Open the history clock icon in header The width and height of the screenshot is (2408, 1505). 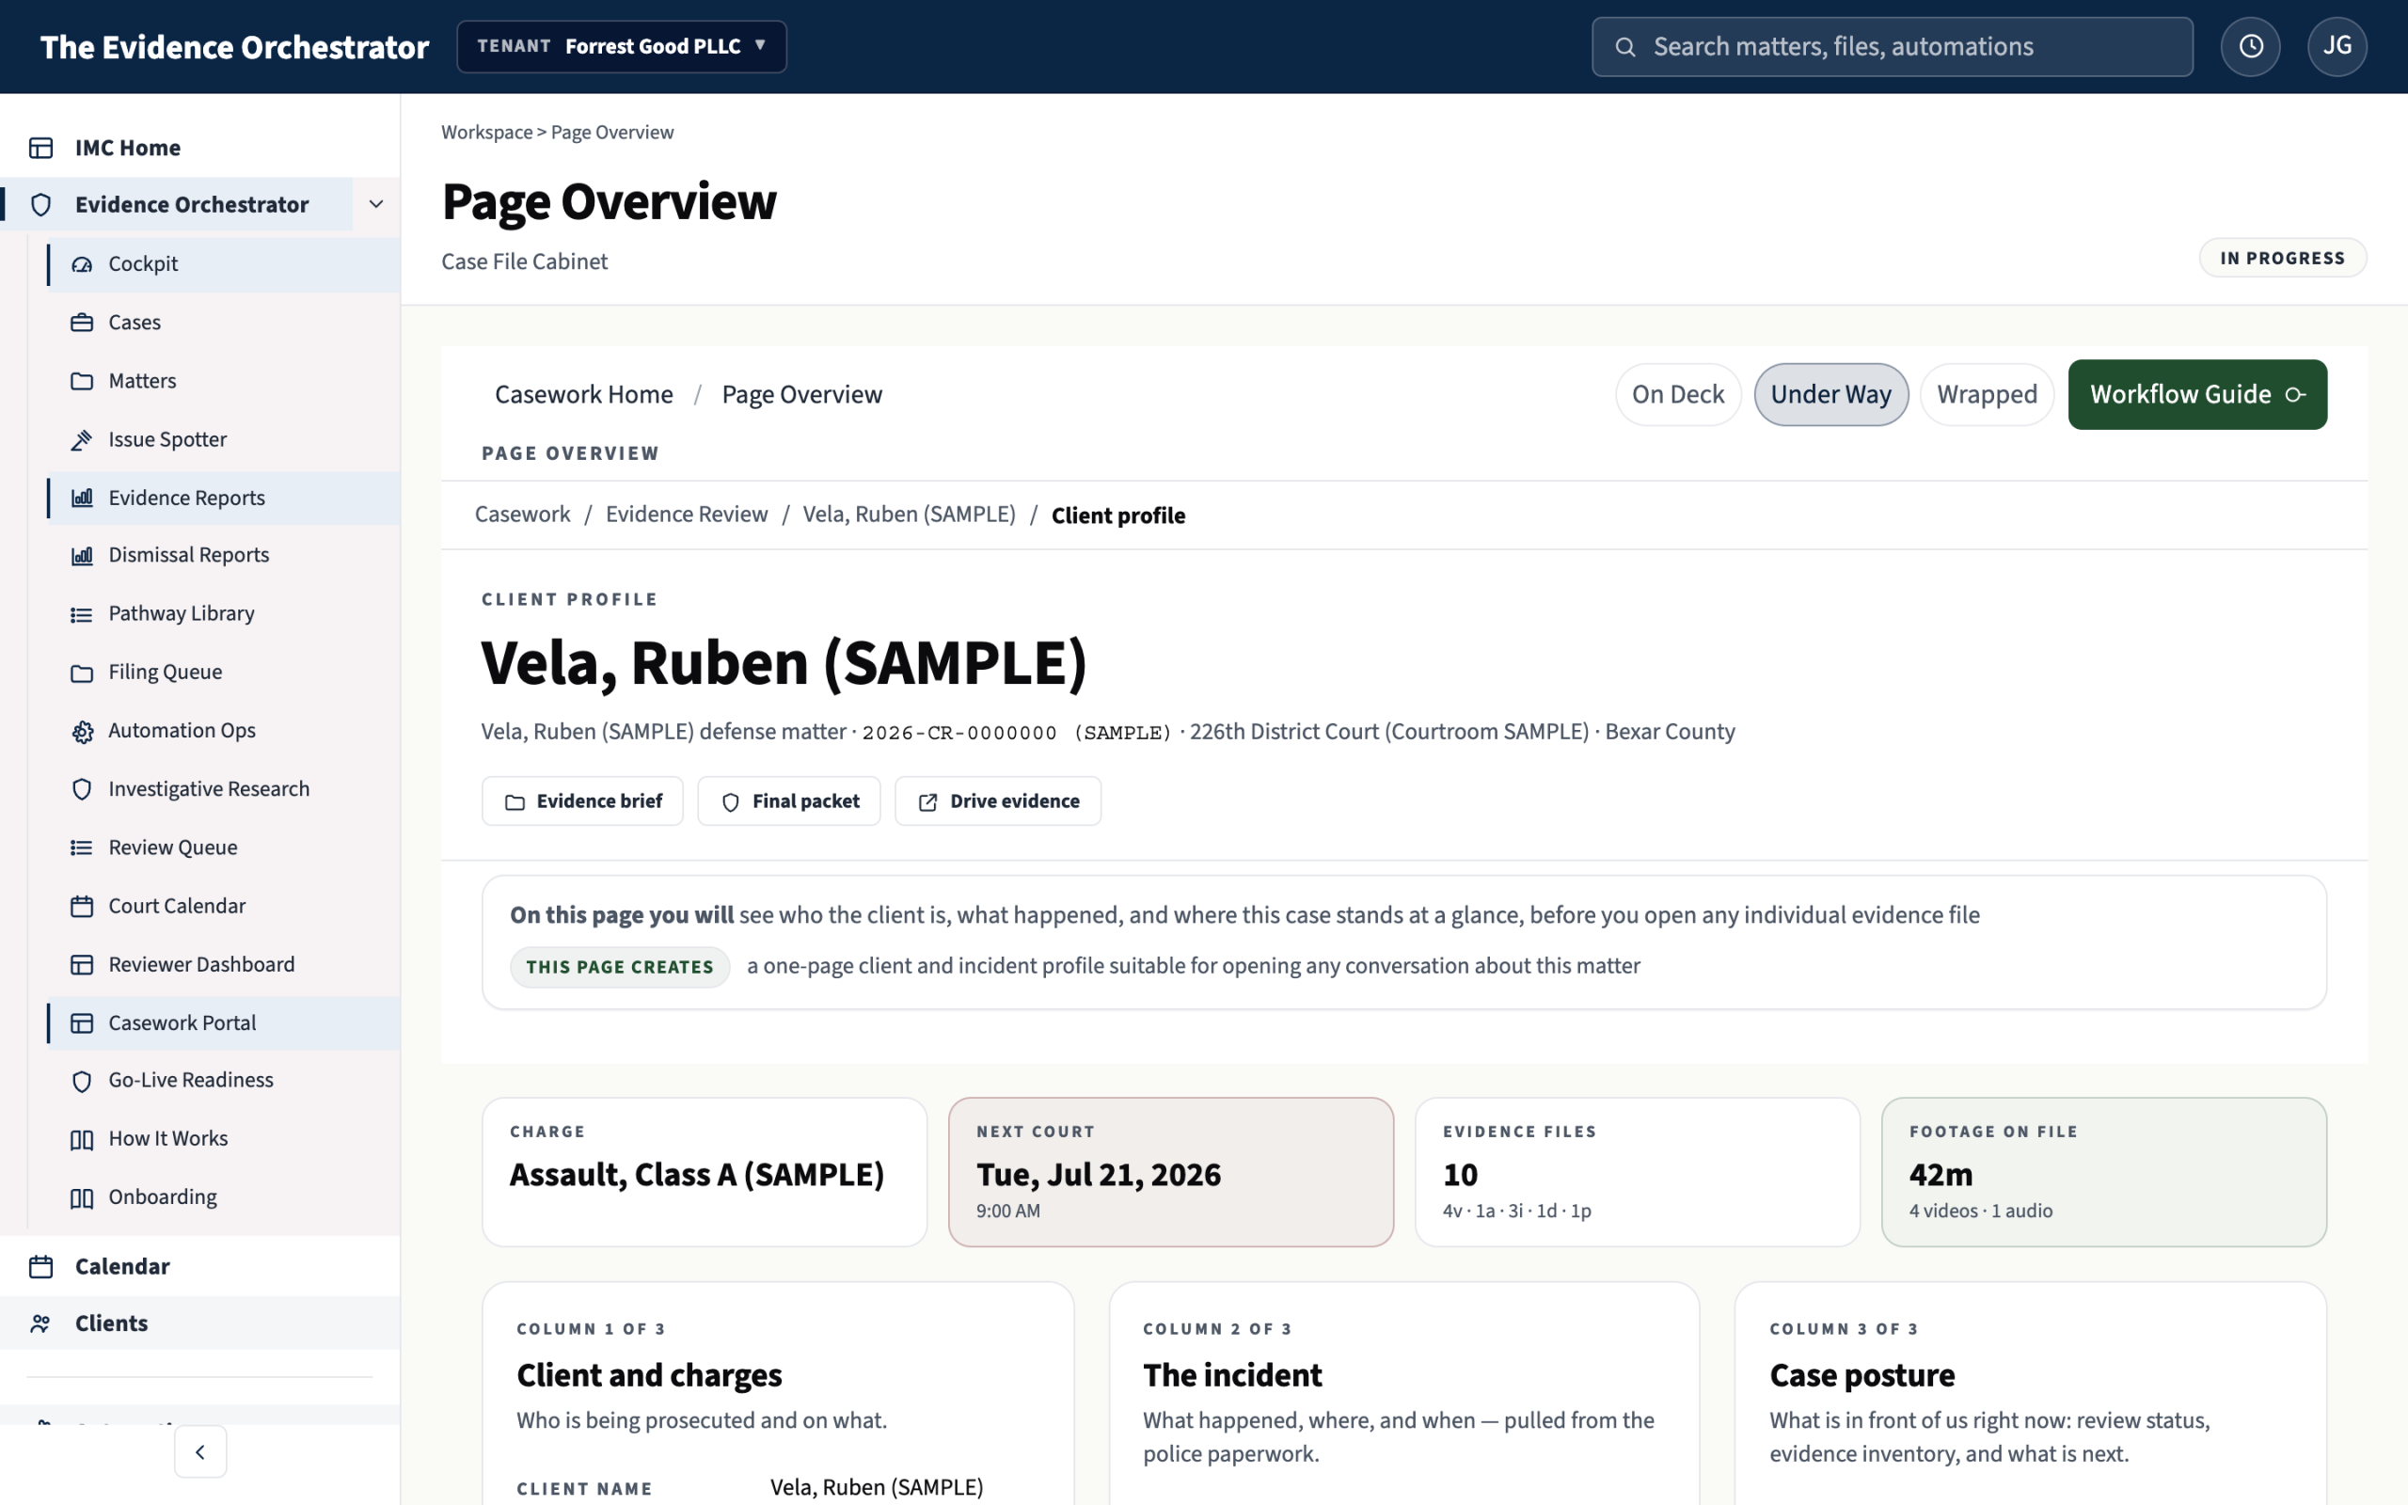(2250, 47)
